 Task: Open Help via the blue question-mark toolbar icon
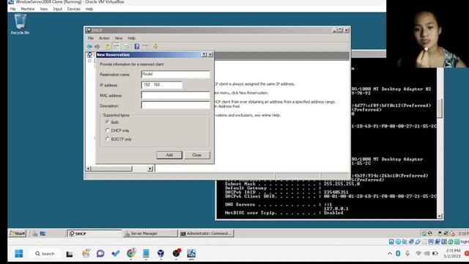[137, 46]
